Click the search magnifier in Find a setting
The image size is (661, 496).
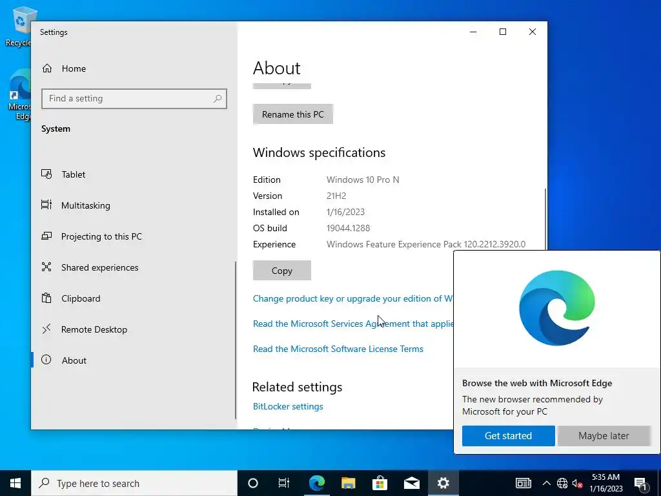(x=218, y=99)
